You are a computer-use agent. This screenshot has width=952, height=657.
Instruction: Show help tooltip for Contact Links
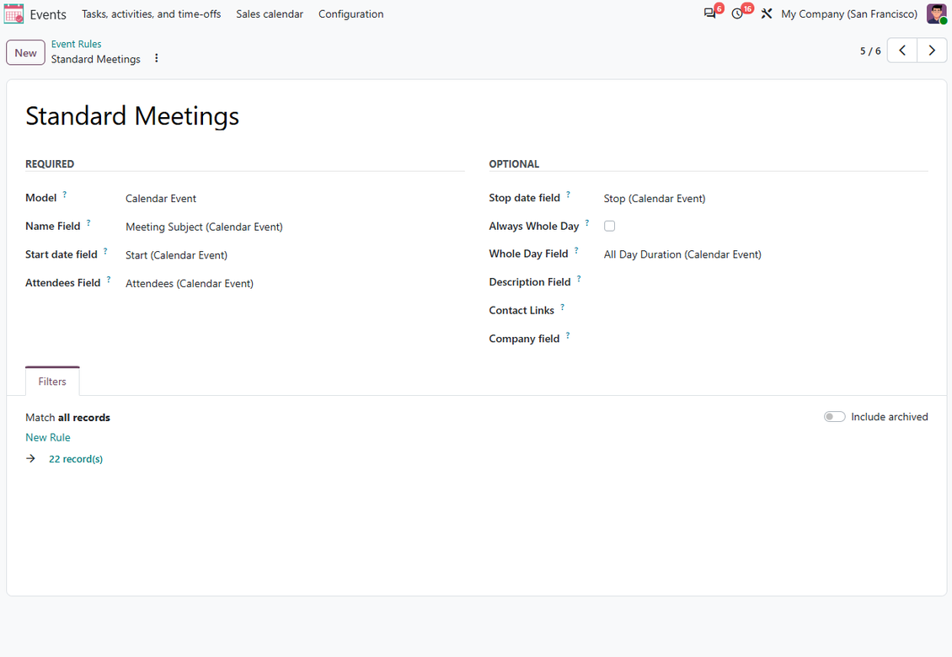[563, 307]
